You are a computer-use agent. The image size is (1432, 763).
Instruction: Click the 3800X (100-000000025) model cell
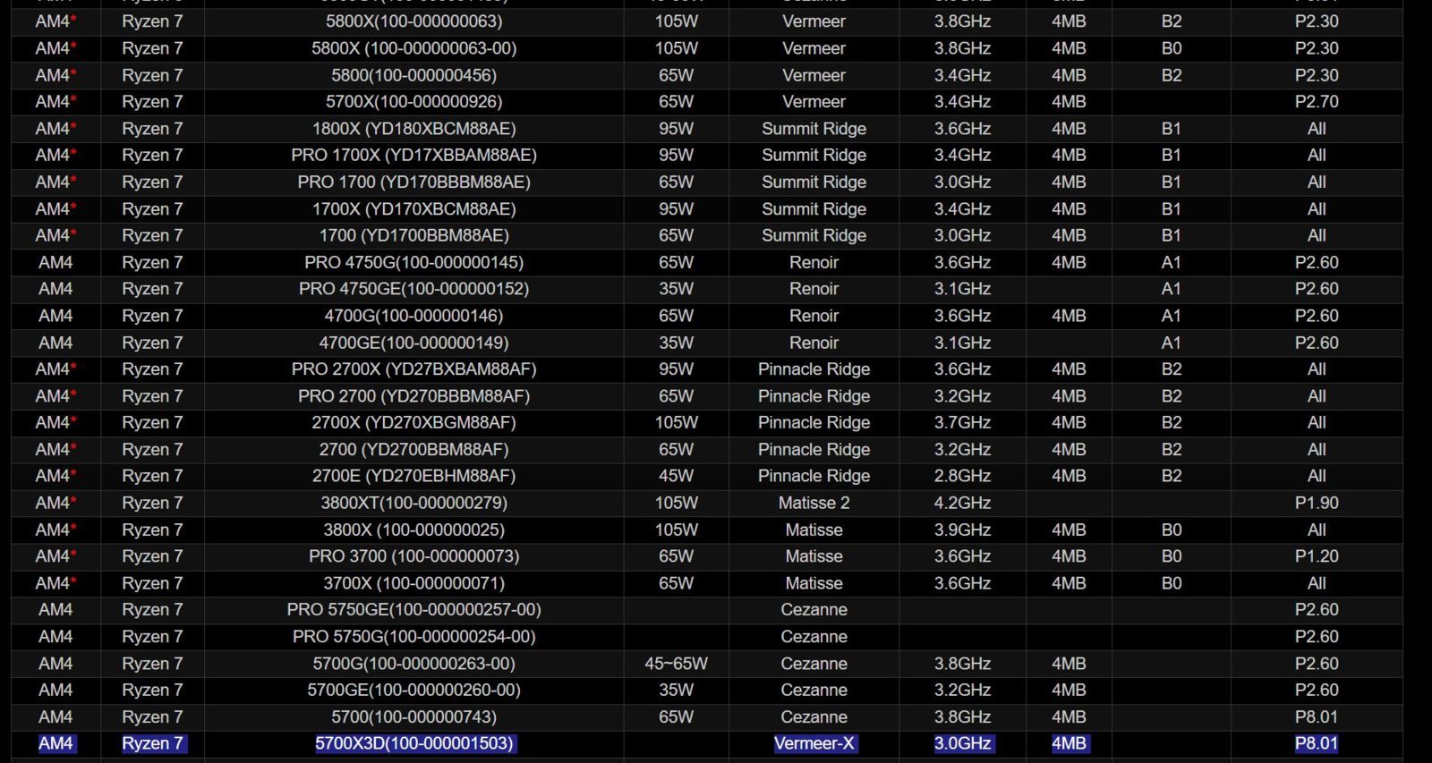tap(413, 530)
